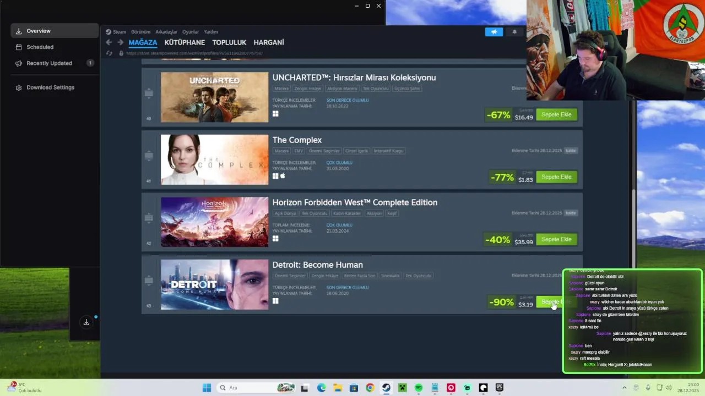
Task: Click the Steam taskbar icon
Action: click(x=386, y=388)
